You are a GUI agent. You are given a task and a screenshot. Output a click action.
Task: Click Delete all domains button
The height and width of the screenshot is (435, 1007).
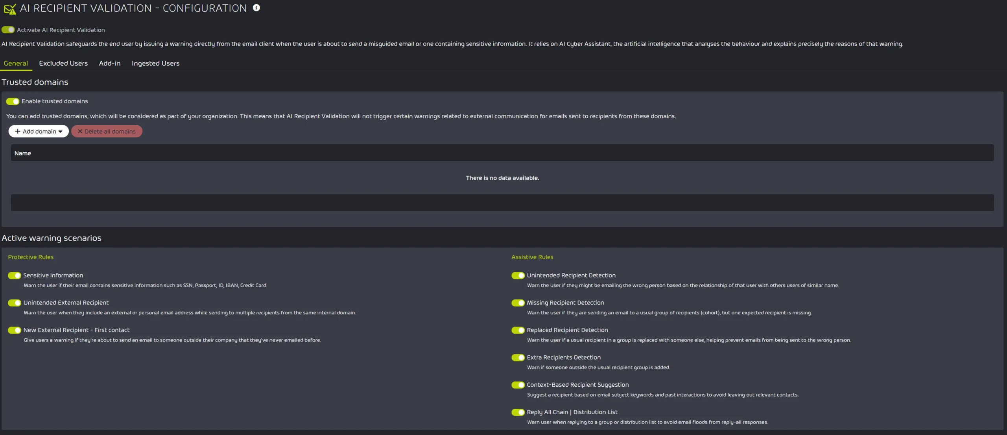click(107, 132)
